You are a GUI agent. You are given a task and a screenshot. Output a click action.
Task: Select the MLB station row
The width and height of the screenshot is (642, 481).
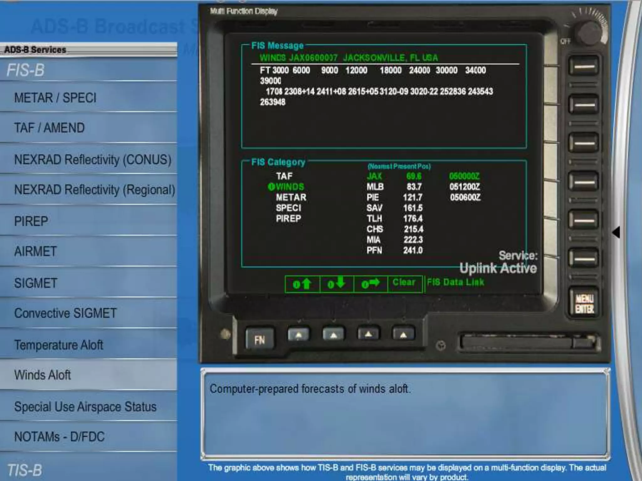pos(375,187)
